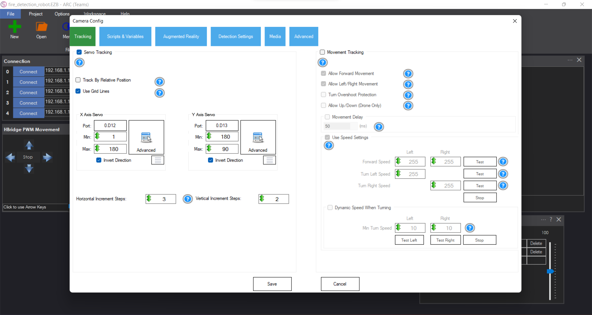Viewport: 592px width, 315px height.
Task: Click the HBridge right arrow
Action: (x=47, y=157)
